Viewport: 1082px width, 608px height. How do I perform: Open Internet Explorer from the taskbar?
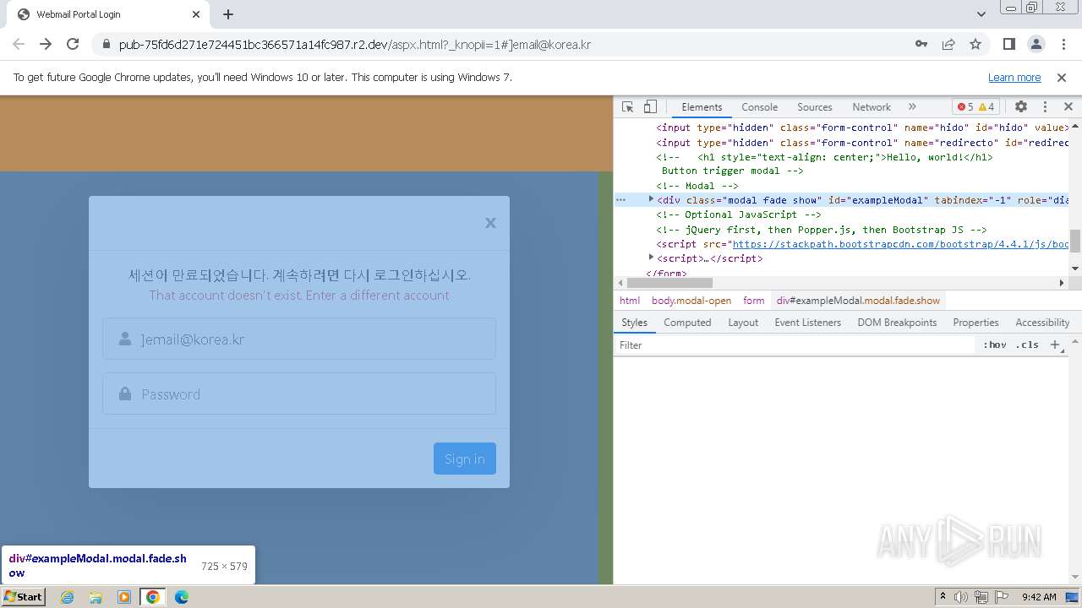68,597
